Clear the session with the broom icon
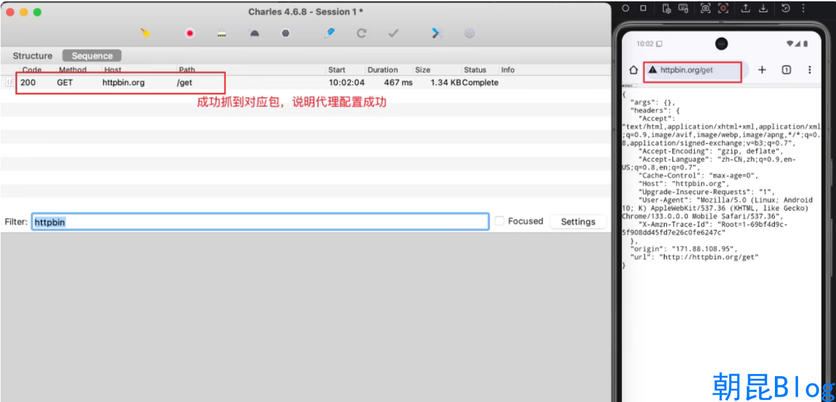Viewport: 836px width, 402px height. [x=145, y=33]
